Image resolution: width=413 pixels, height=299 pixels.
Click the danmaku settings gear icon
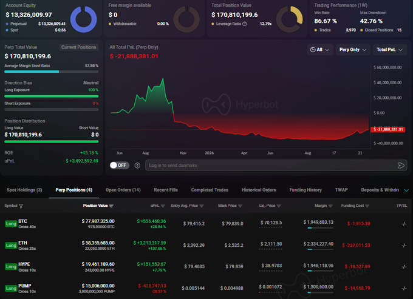pos(137,166)
